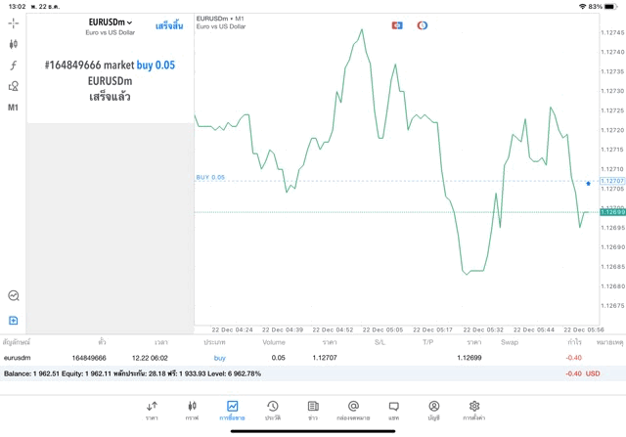Click the chart chat bubble icon in the sidebar
Image resolution: width=626 pixels, height=437 pixels.
pos(14,295)
